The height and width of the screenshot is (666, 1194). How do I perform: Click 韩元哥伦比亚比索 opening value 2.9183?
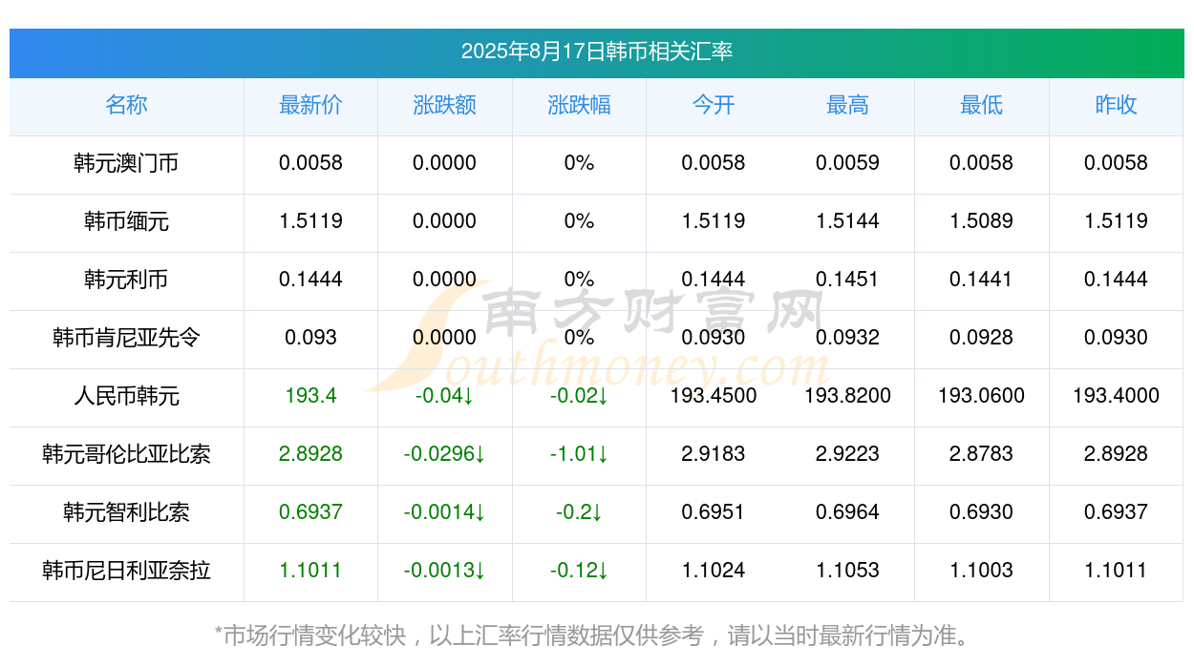click(x=714, y=454)
